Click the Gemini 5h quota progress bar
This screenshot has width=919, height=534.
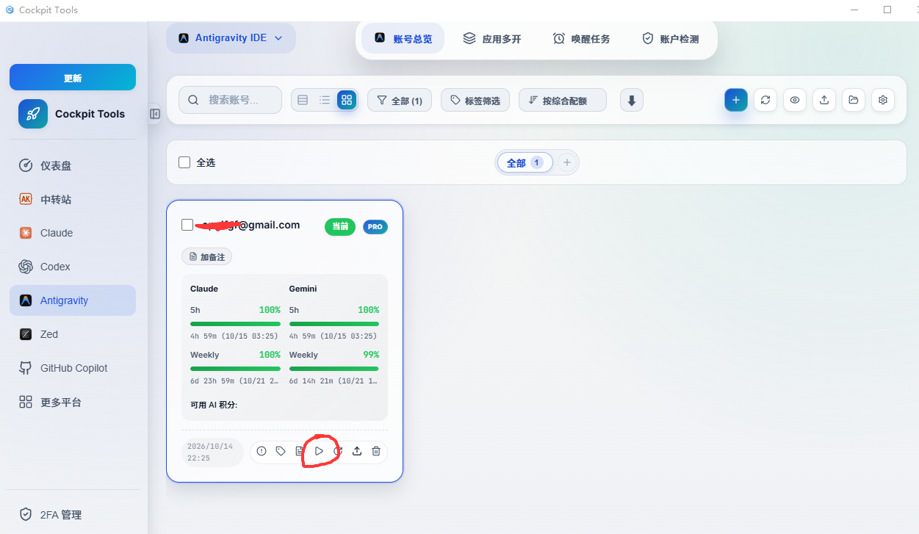tap(334, 324)
